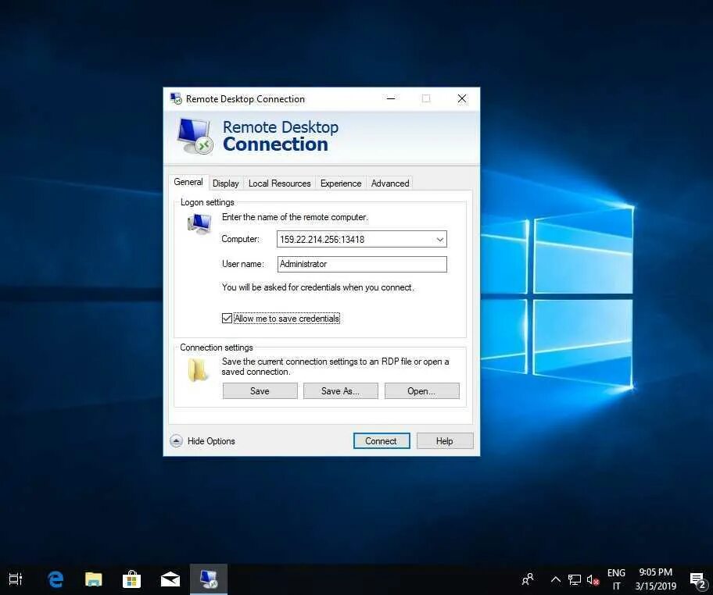
Task: Open the Local Resources tab
Action: pos(279,183)
